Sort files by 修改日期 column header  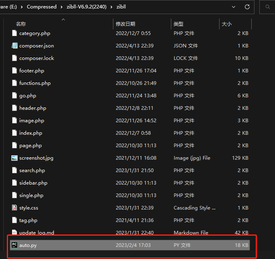125,24
